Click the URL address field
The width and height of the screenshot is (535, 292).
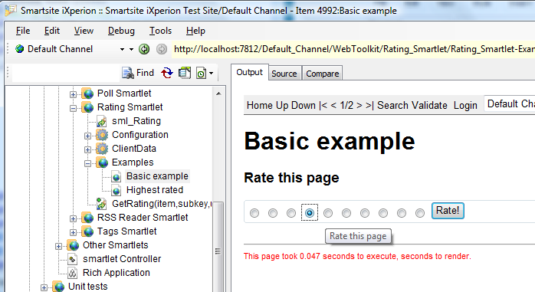click(353, 49)
